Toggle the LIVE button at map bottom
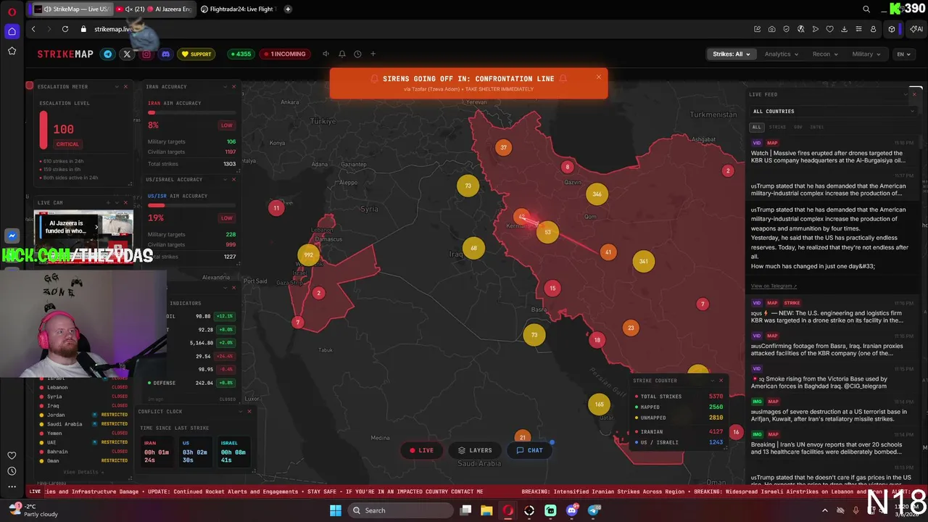The height and width of the screenshot is (522, 928). (x=421, y=450)
